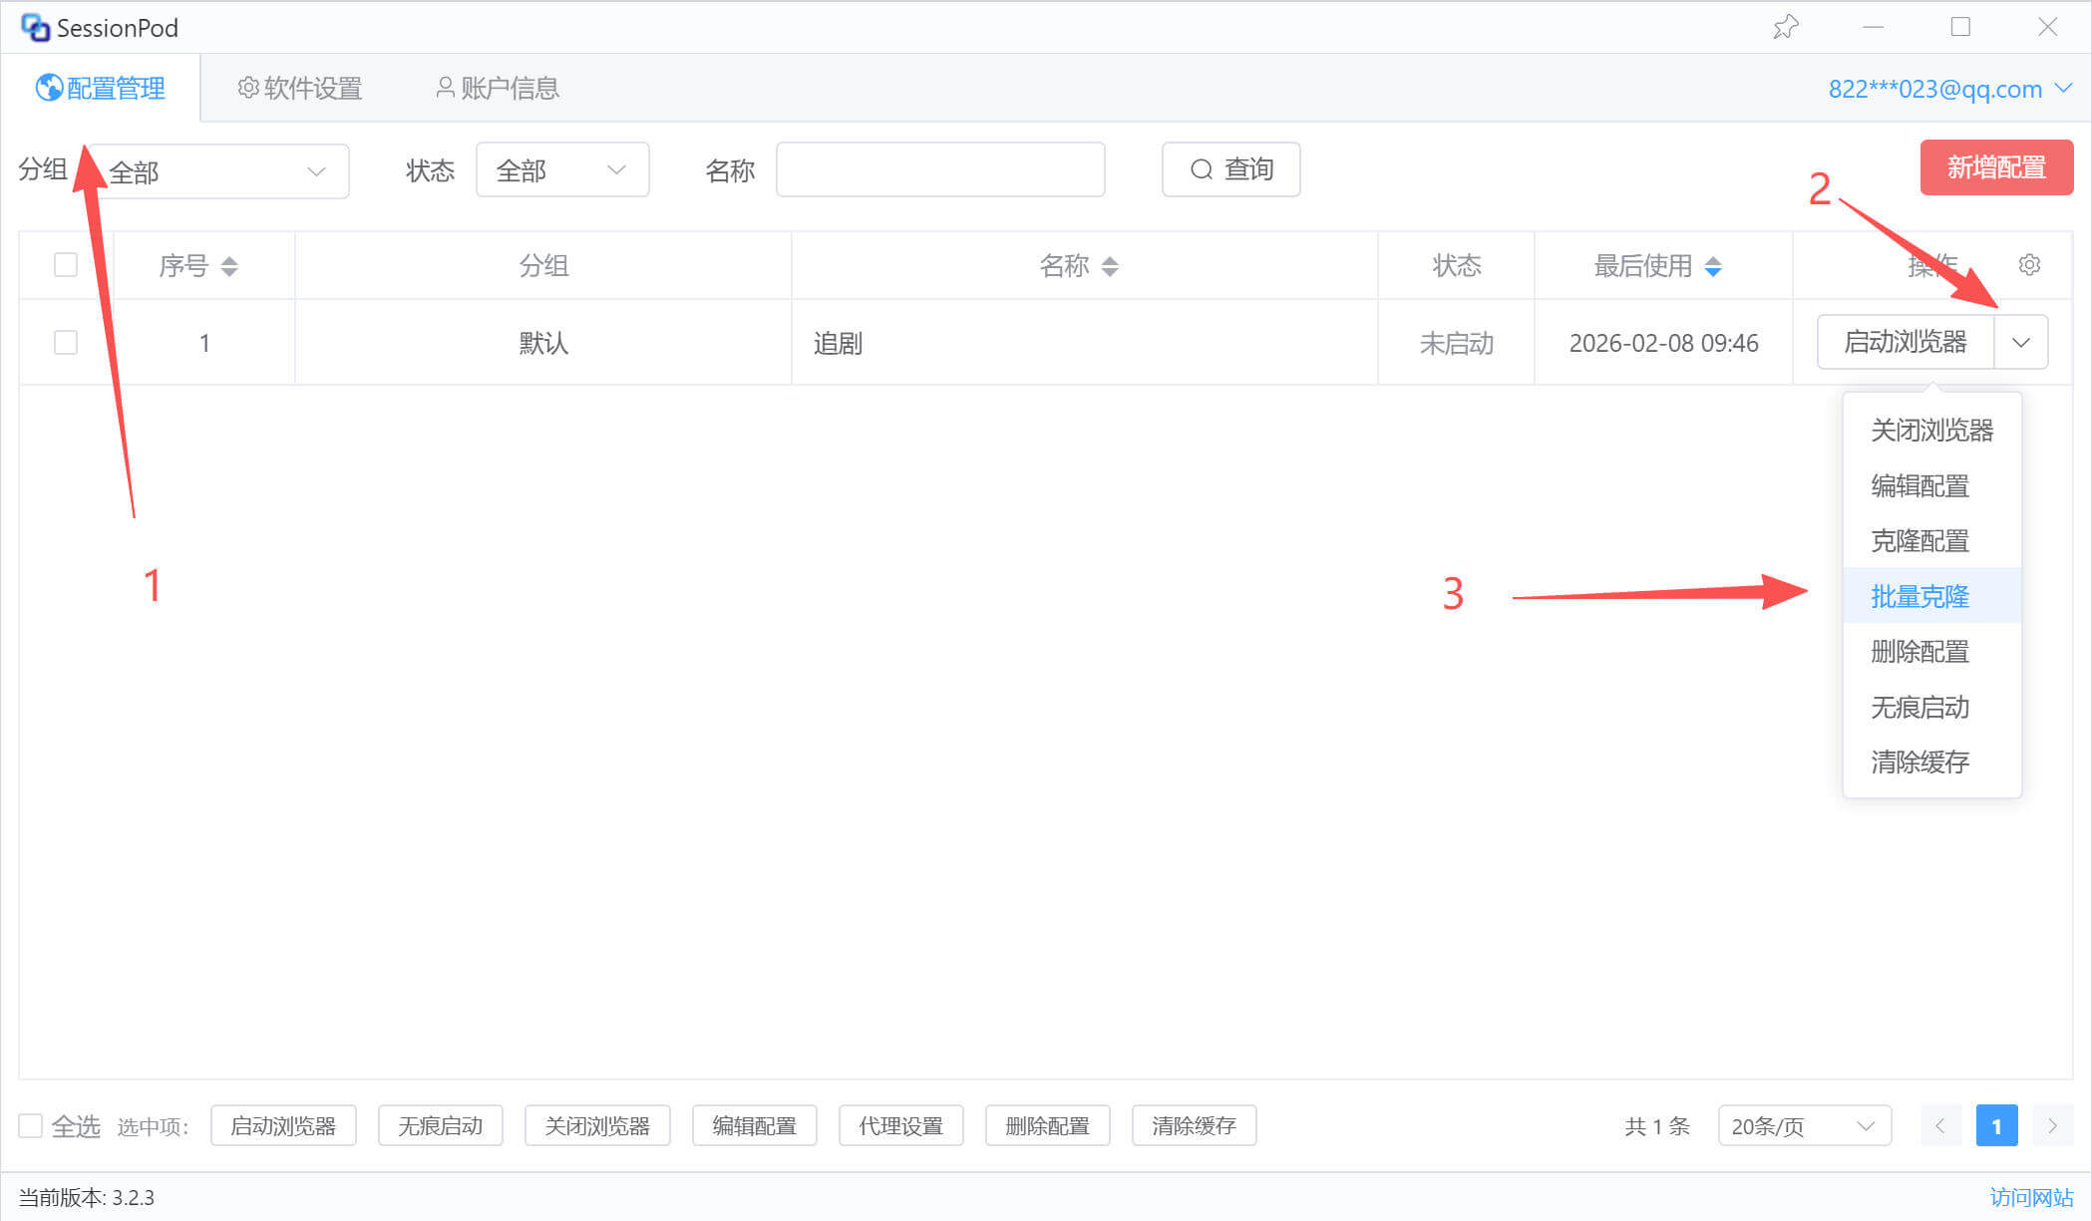Image resolution: width=2092 pixels, height=1221 pixels.
Task: Open the 分组 dropdown
Action: click(219, 171)
